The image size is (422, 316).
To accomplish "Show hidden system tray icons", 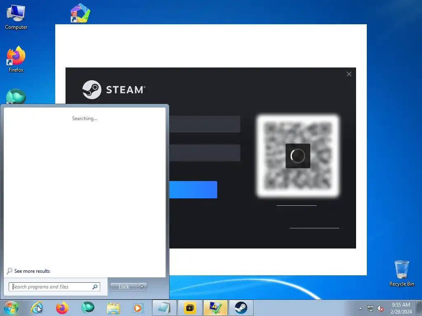I will coord(360,308).
